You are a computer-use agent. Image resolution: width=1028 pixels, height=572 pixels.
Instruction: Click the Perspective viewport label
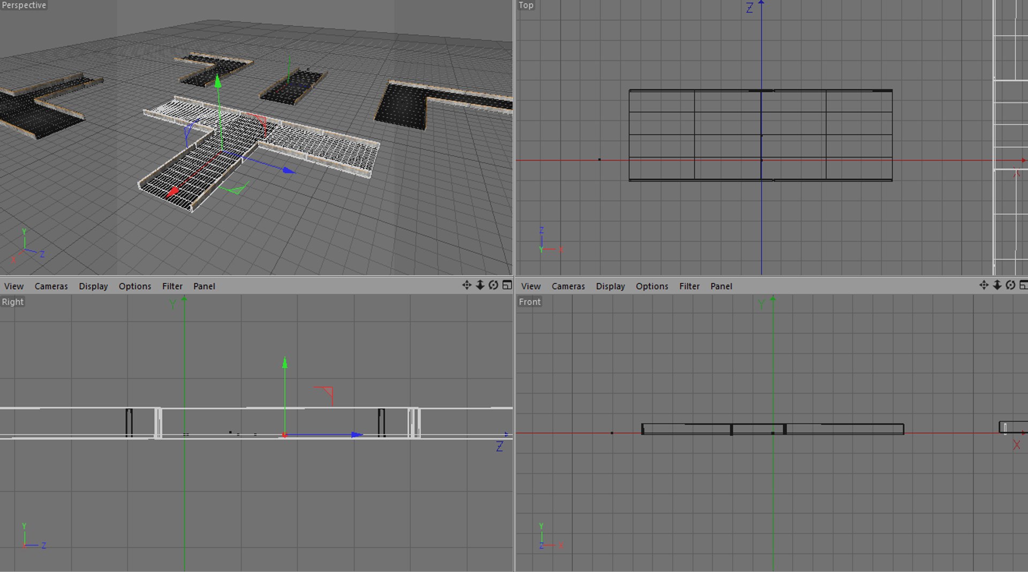coord(24,5)
